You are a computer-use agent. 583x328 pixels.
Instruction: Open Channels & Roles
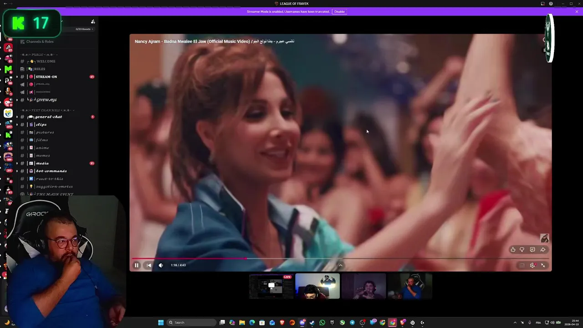tap(40, 41)
